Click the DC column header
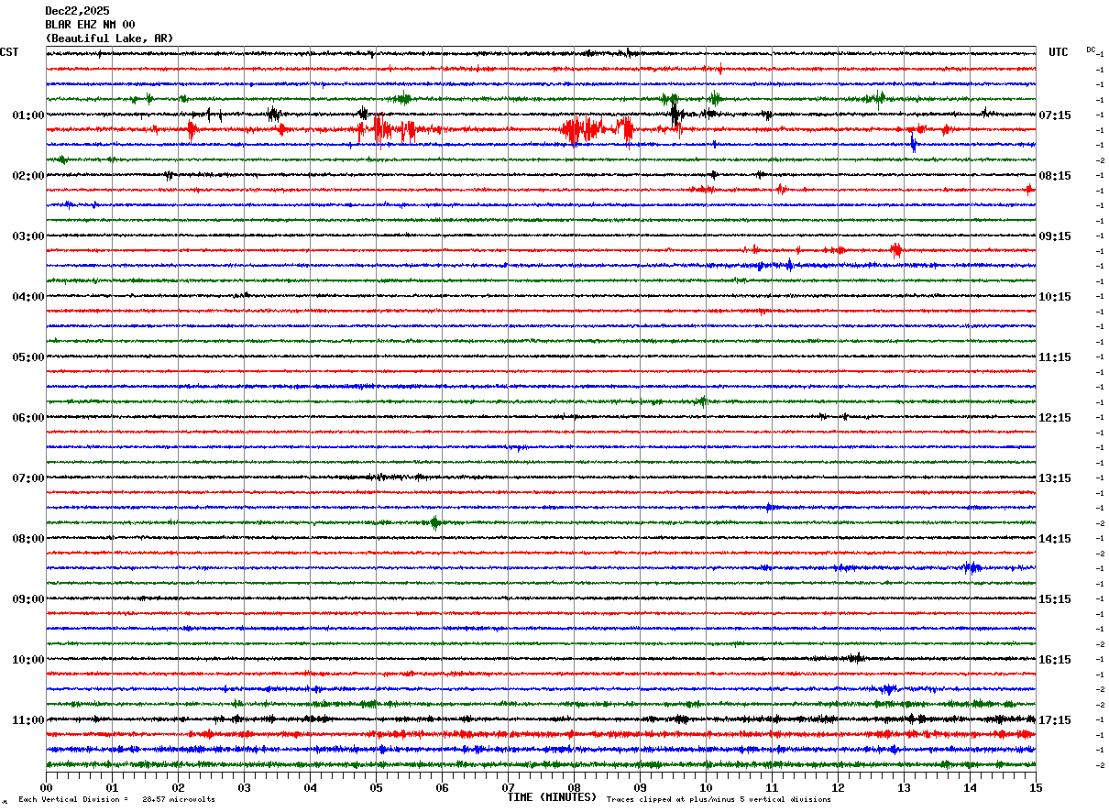The width and height of the screenshot is (1109, 812). point(1091,49)
